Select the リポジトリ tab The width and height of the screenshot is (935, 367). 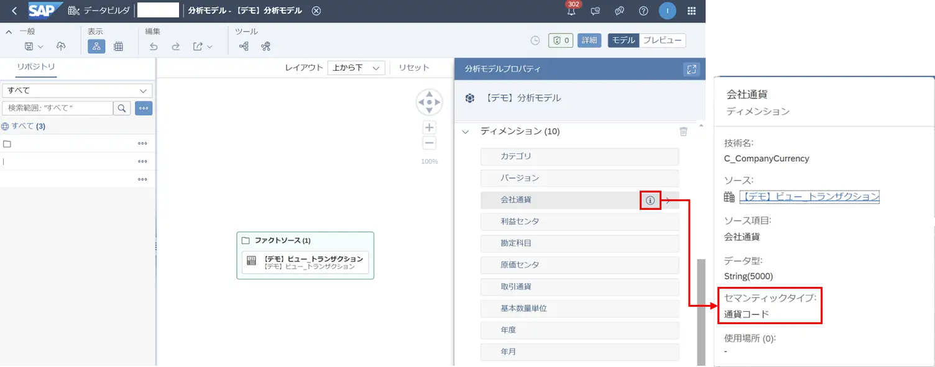[36, 67]
